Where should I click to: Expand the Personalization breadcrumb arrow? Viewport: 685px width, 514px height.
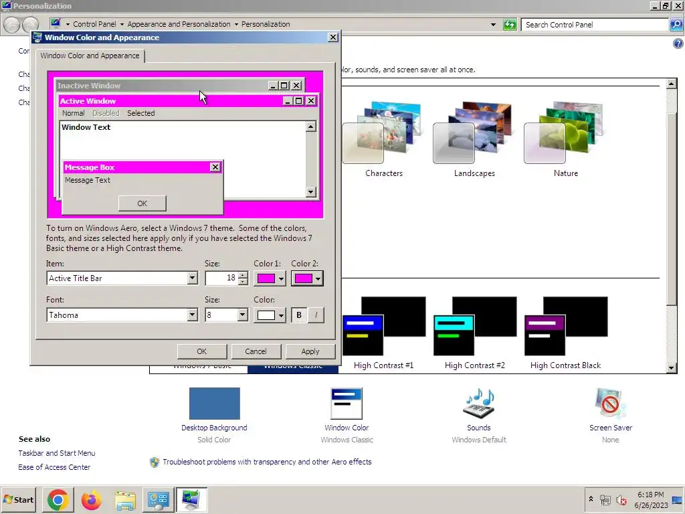pos(236,25)
